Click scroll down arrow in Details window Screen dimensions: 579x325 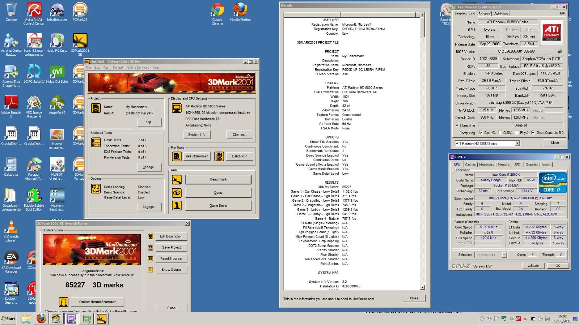point(422,287)
